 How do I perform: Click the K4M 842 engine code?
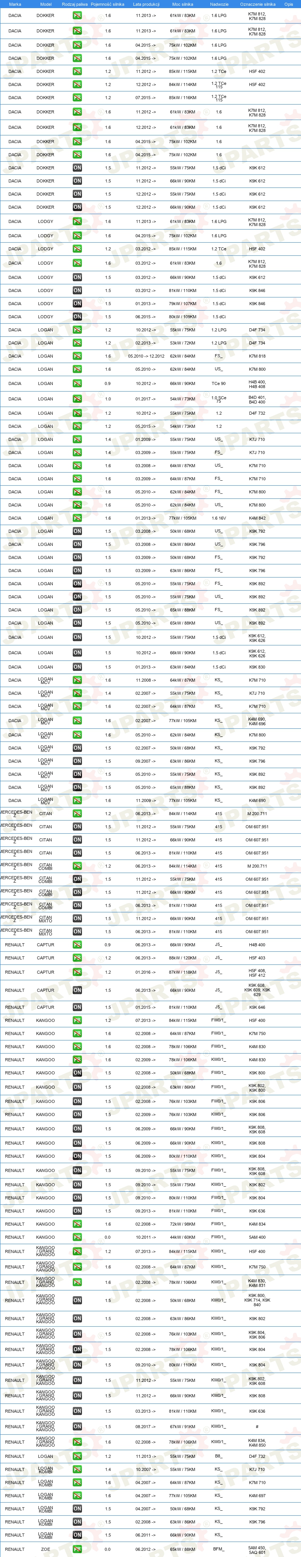(257, 518)
